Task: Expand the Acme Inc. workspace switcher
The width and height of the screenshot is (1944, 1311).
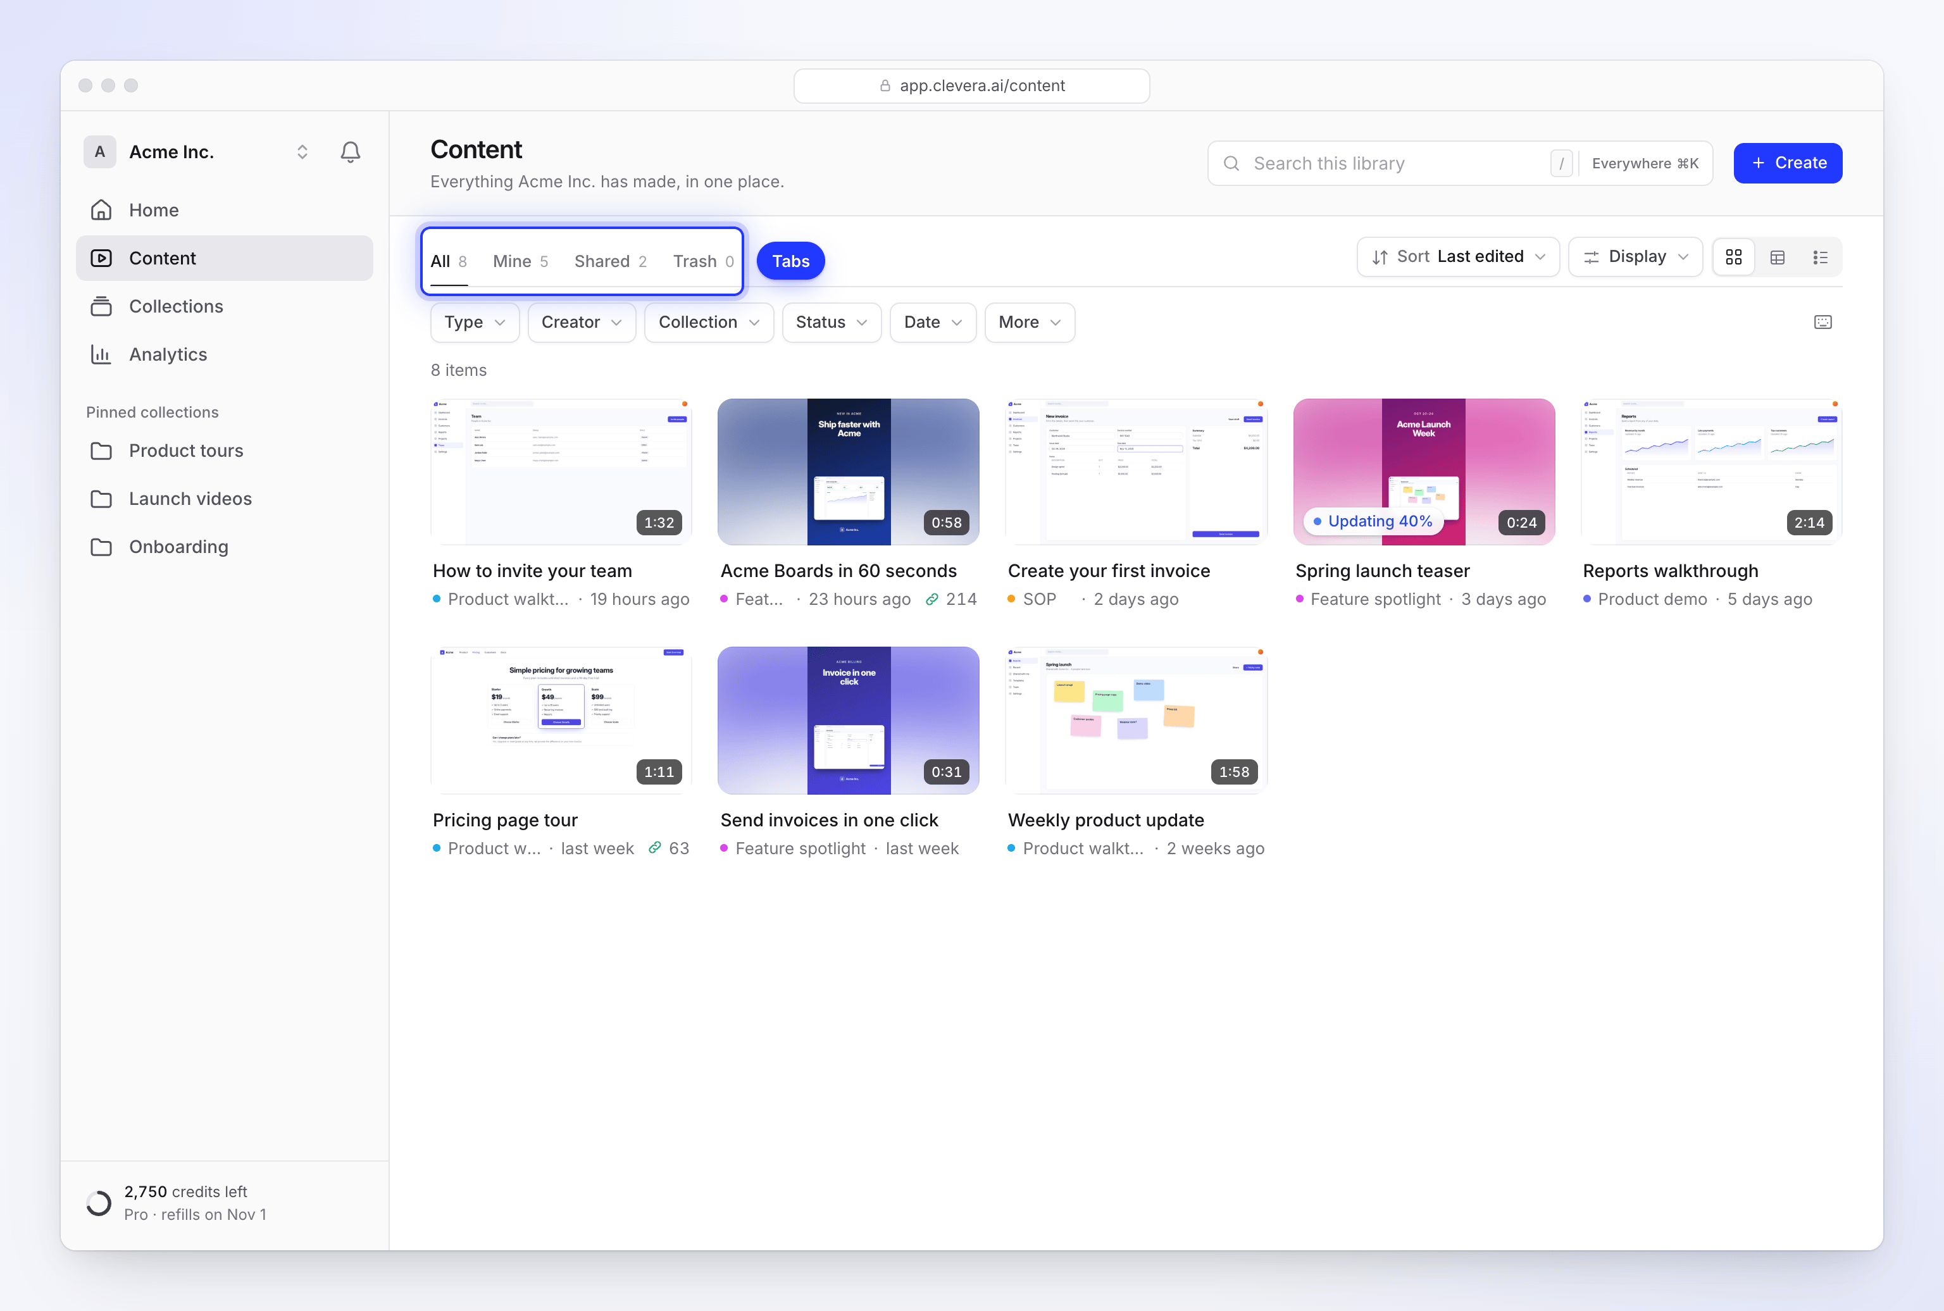Action: coord(302,151)
